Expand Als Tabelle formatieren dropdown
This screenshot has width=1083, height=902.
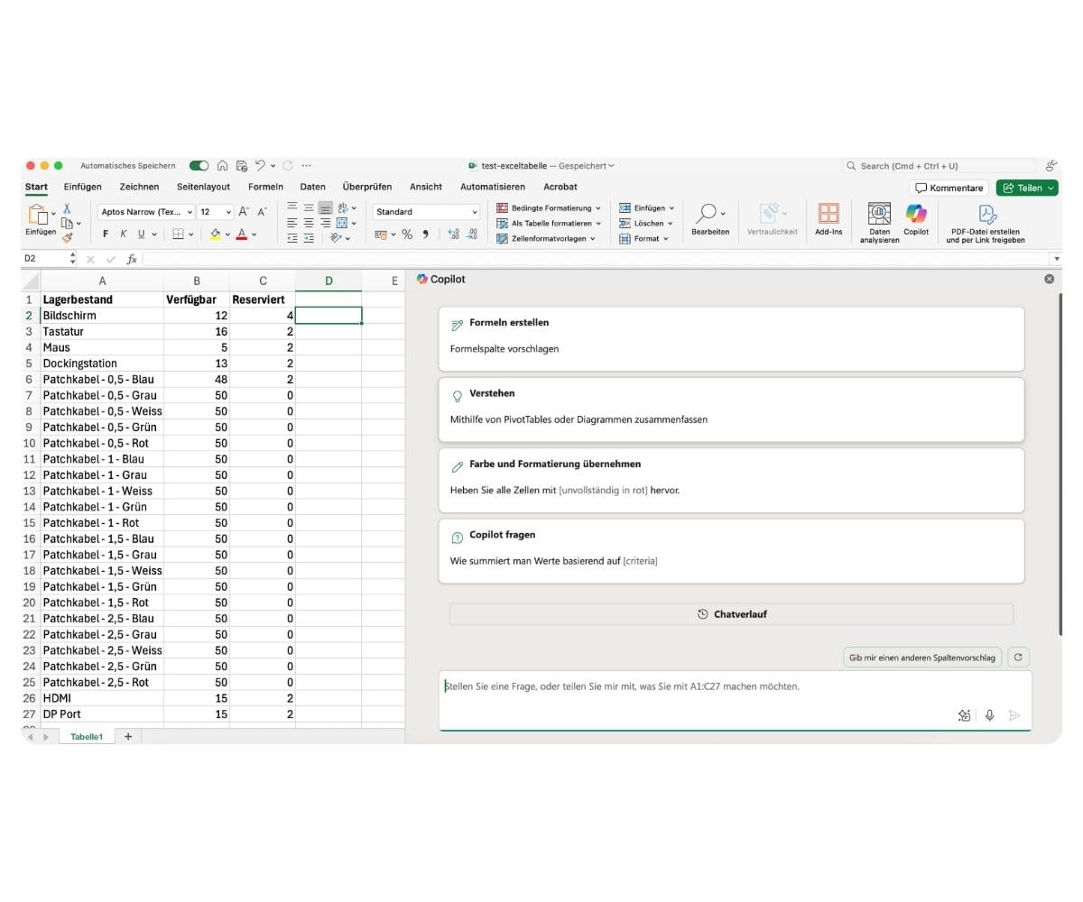pos(597,224)
